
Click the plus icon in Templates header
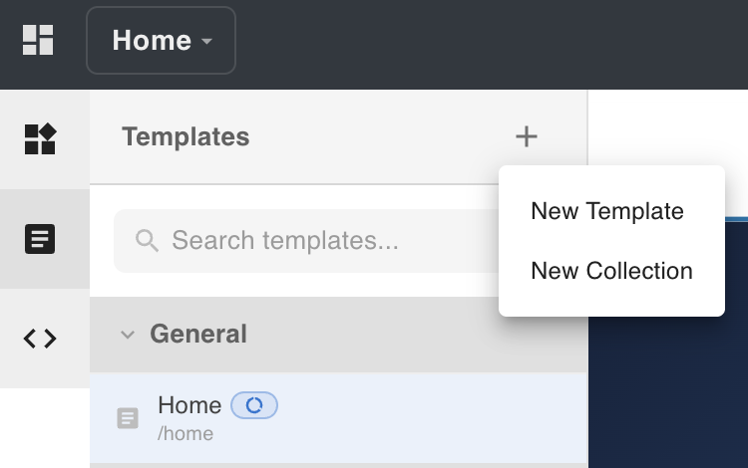coord(527,137)
